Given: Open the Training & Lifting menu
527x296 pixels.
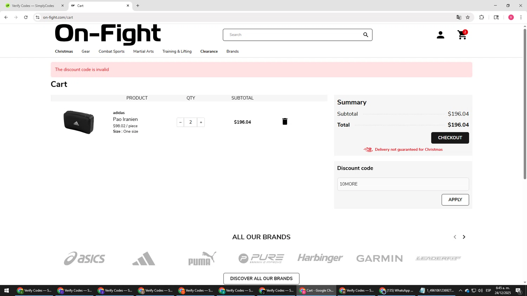Looking at the screenshot, I should pos(177,51).
